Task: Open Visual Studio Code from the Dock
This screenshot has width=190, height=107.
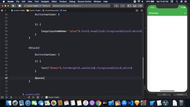Action: [x=131, y=103]
